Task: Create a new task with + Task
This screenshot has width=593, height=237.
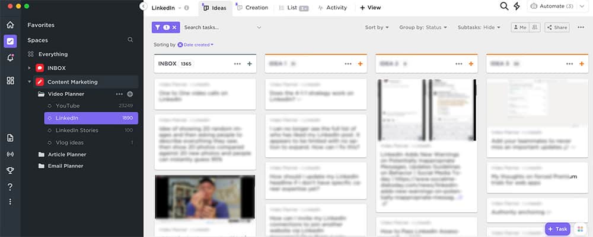Action: 557,229
